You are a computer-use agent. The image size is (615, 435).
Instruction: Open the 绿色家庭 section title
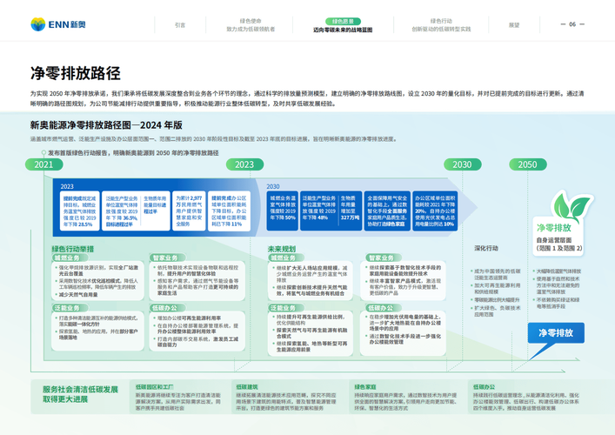click(365, 387)
